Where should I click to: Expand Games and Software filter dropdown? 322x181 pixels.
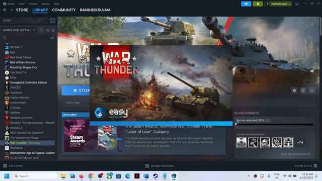pyautogui.click(x=19, y=30)
